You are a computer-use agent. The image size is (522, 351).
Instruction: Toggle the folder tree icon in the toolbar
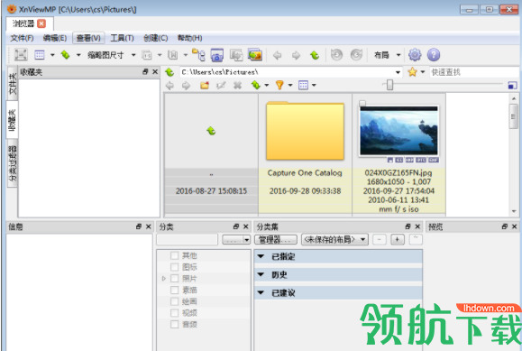(198, 55)
